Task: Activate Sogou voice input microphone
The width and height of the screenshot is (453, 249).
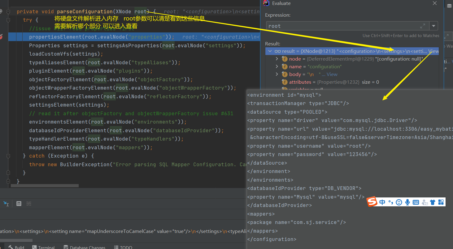Action: point(407,202)
